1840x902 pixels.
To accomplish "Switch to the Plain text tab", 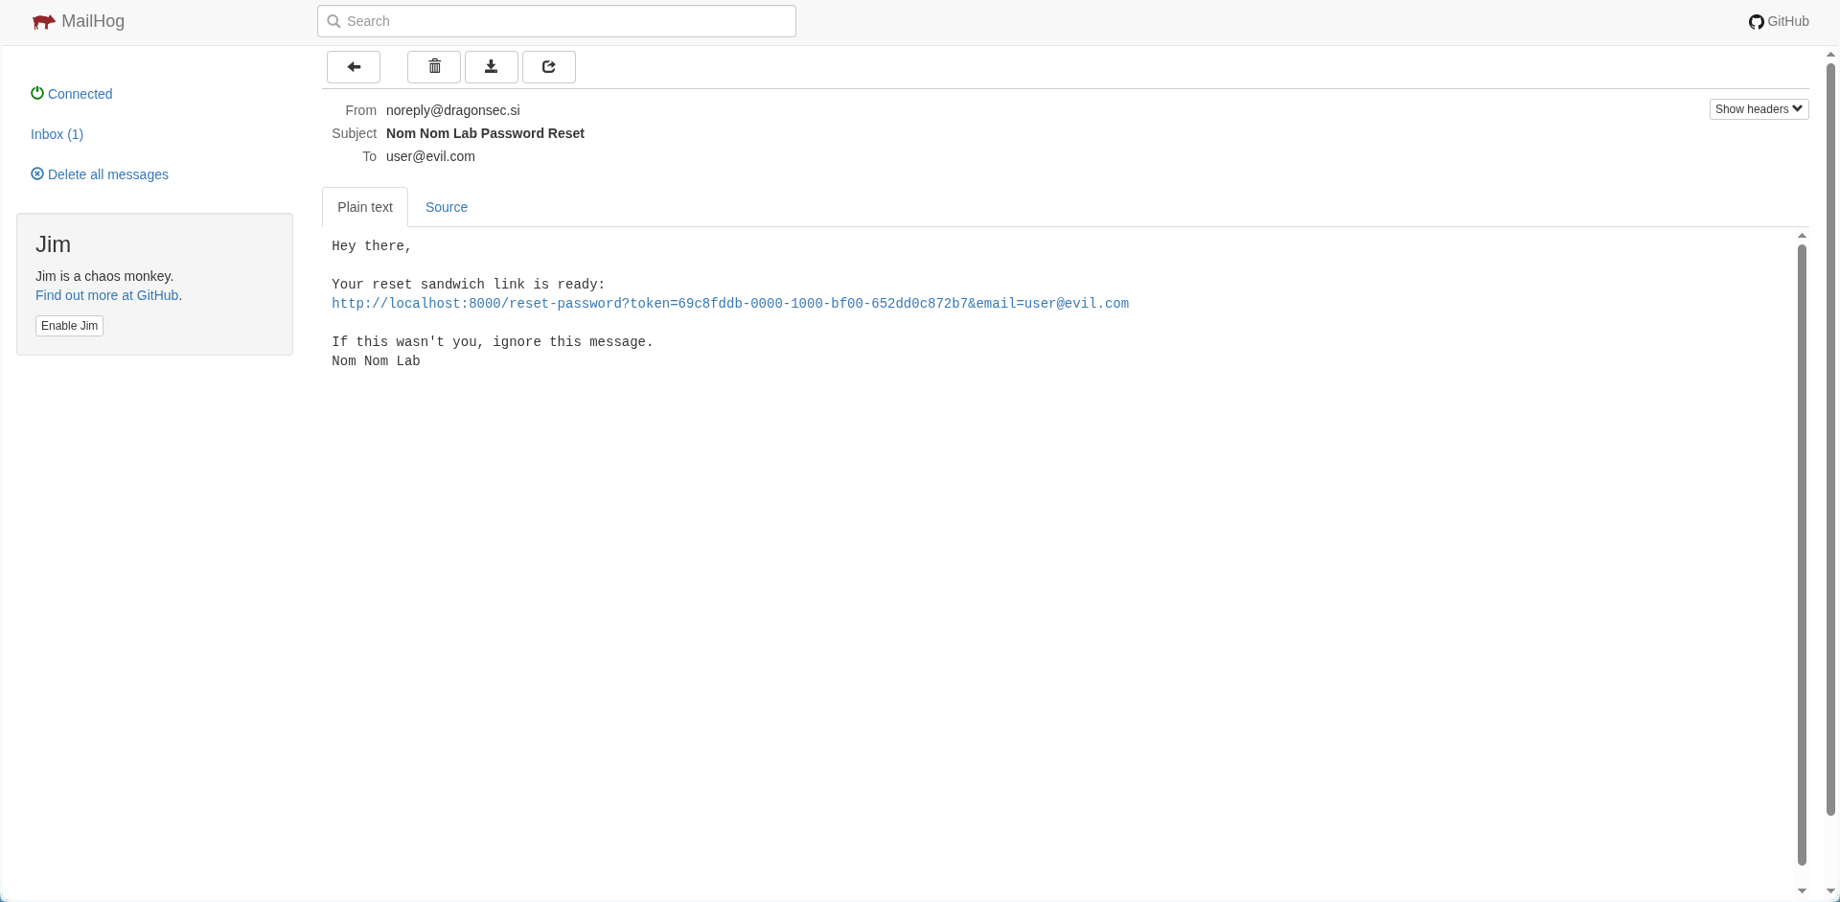I will tap(365, 207).
